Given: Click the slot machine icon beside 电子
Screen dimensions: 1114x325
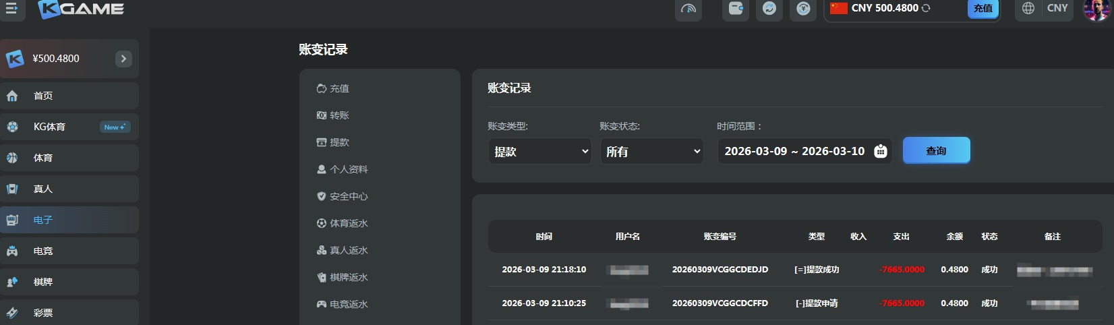Looking at the screenshot, I should (12, 220).
